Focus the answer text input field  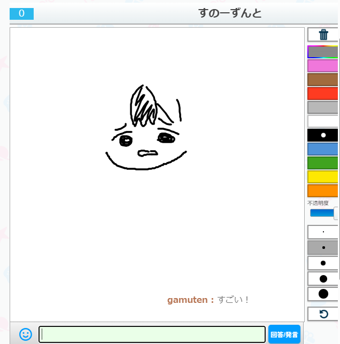coord(152,334)
